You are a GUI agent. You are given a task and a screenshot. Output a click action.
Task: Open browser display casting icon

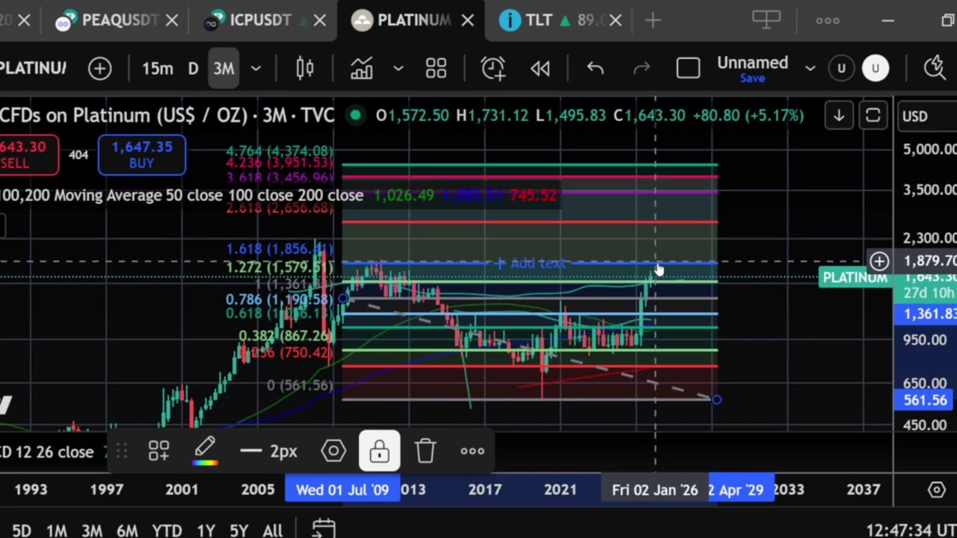pos(766,21)
